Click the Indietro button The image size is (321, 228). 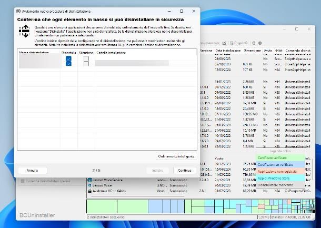(x=158, y=171)
